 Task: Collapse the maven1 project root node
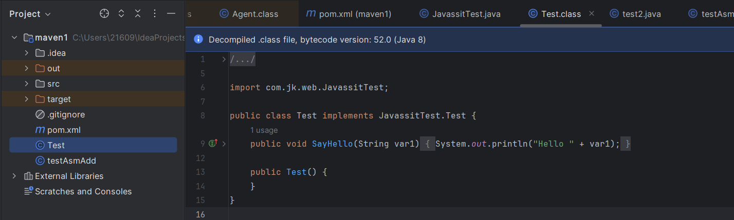click(14, 37)
